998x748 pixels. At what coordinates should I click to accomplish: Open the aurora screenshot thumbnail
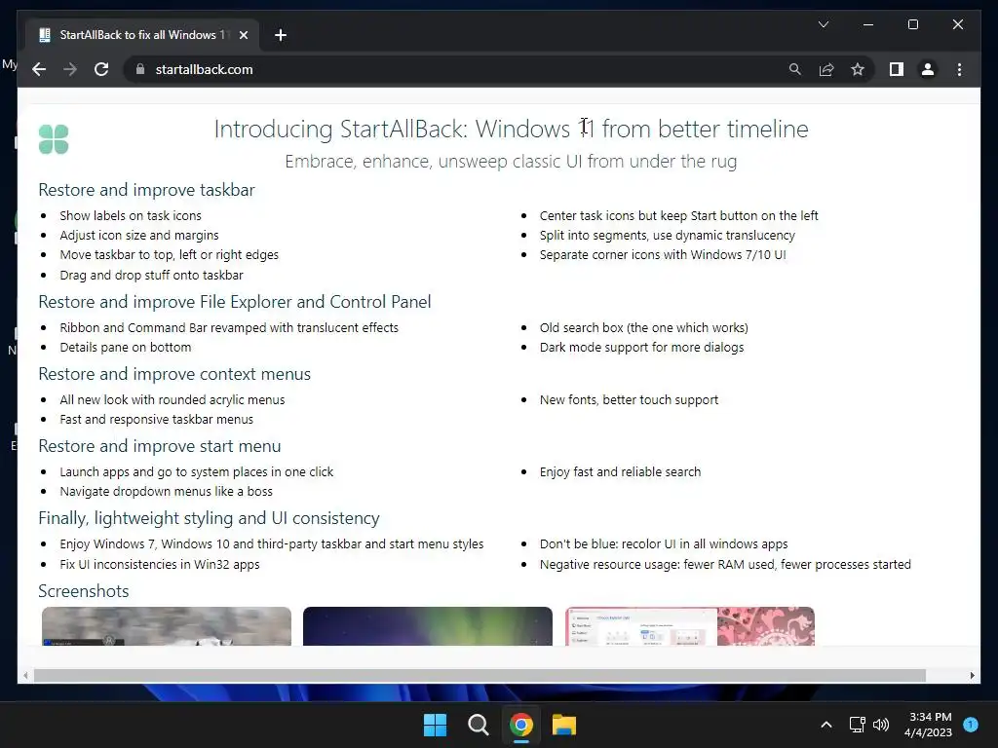click(428, 626)
